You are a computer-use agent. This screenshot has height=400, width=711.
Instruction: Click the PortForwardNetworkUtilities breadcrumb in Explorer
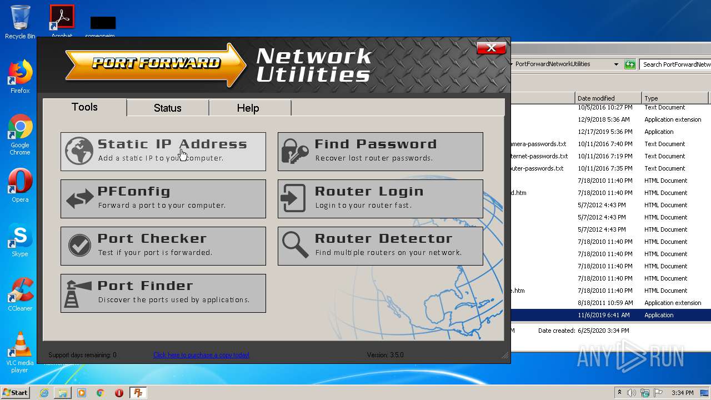point(553,64)
